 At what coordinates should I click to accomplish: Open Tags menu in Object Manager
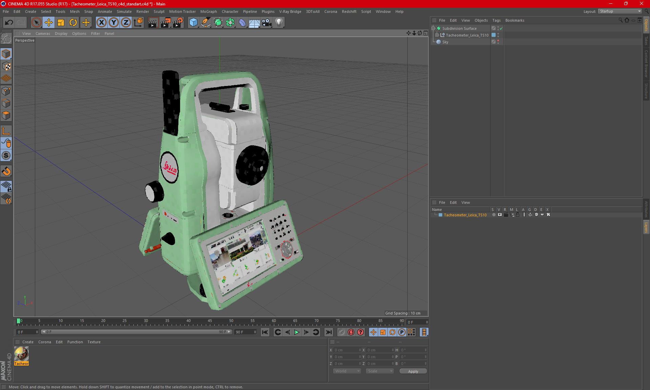tap(496, 20)
